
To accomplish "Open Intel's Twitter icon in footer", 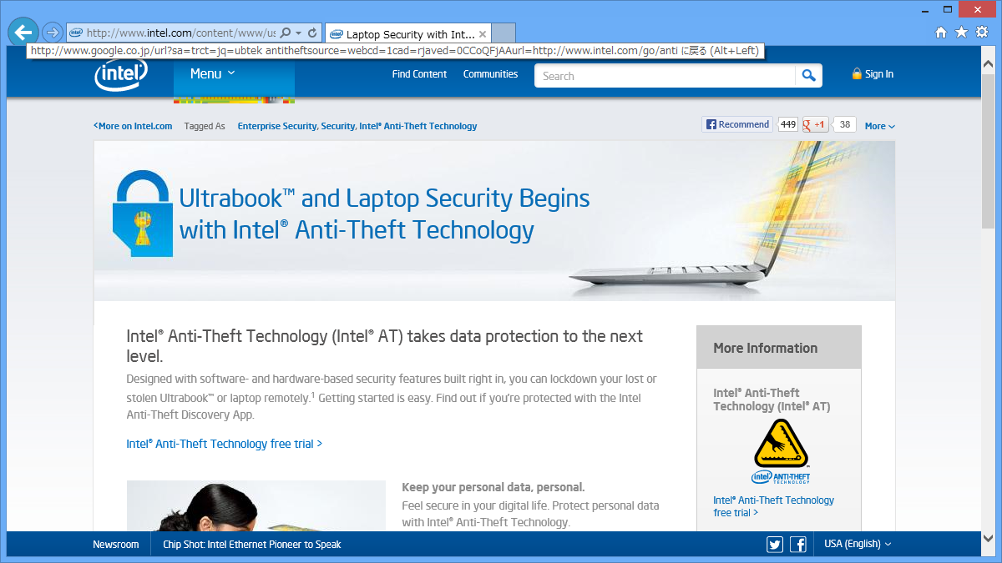I will (x=775, y=545).
